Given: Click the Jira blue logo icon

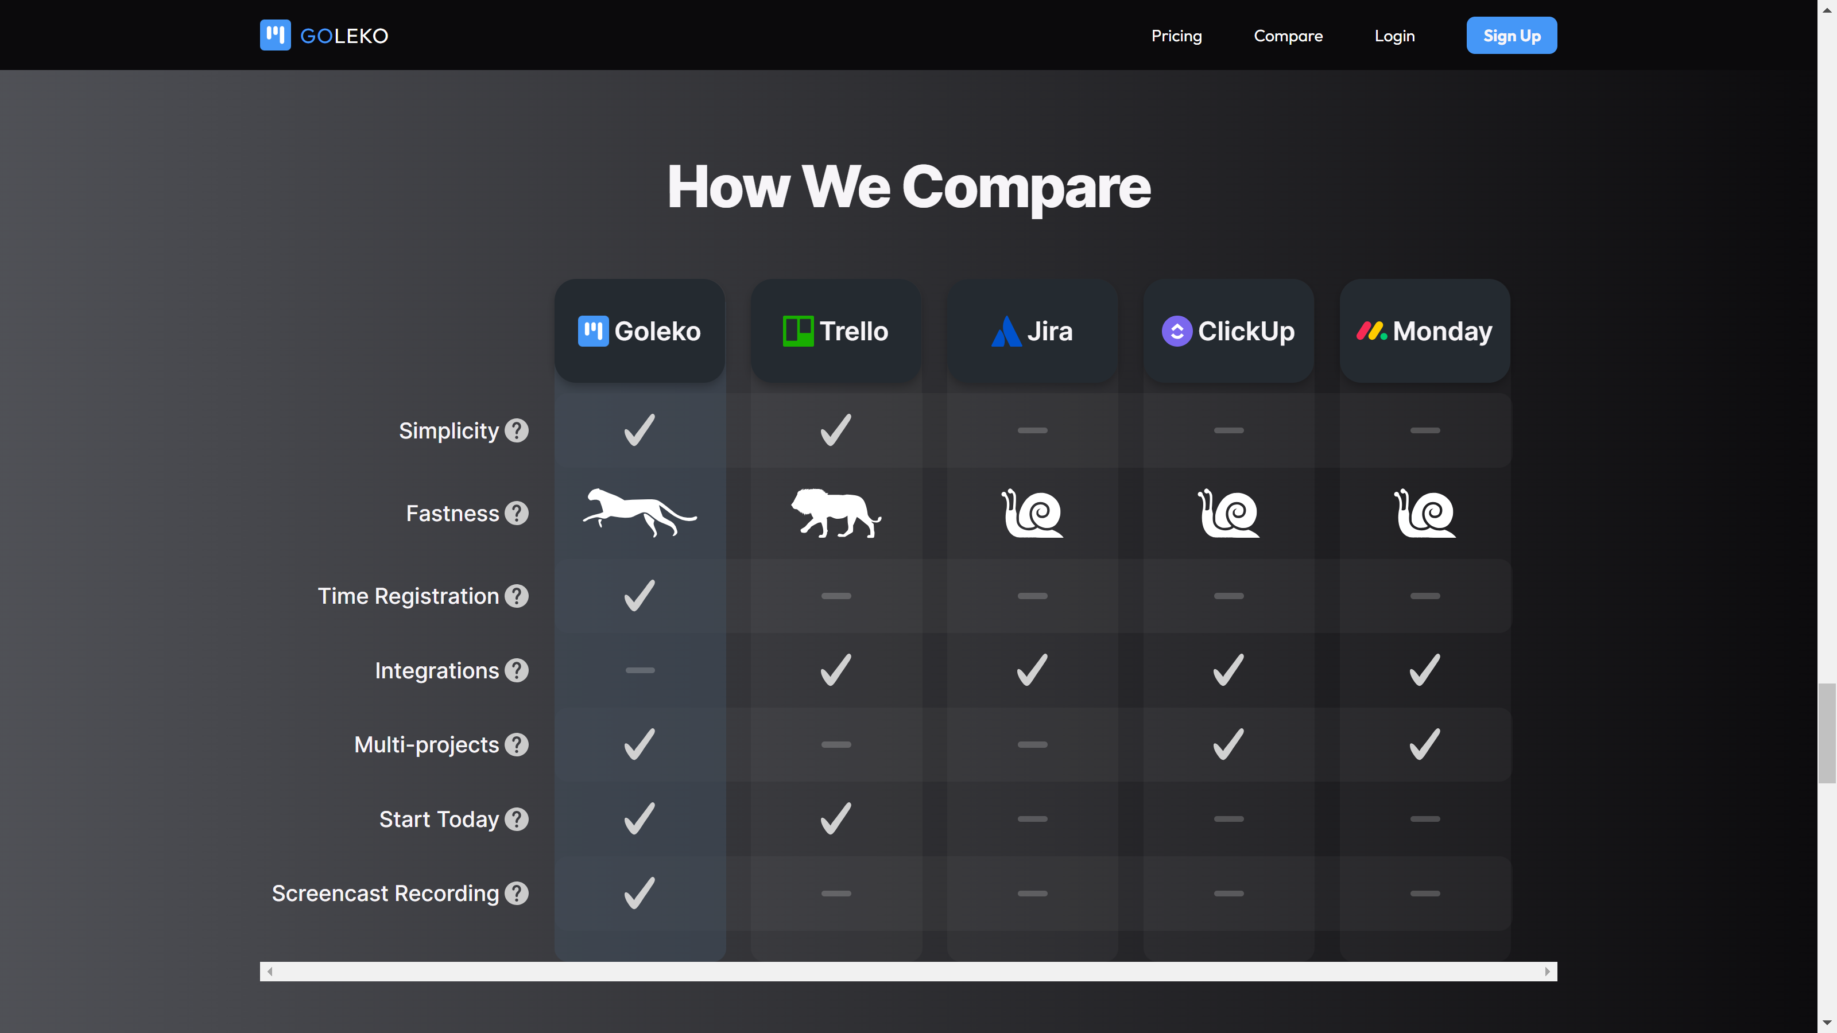Looking at the screenshot, I should point(1006,331).
